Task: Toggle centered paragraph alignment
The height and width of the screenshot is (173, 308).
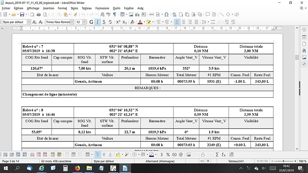Action: pyautogui.click(x=184, y=22)
